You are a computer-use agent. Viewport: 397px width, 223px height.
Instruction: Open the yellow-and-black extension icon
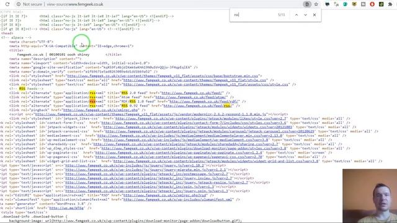point(354,4)
